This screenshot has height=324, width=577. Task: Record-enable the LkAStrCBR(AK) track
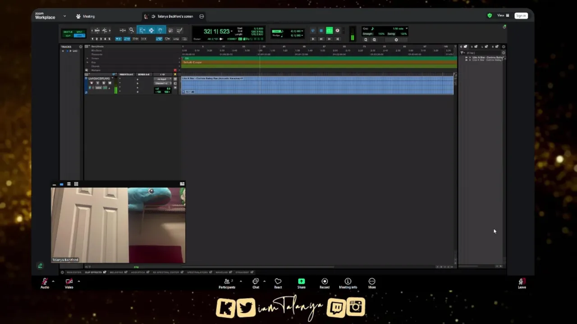click(92, 83)
